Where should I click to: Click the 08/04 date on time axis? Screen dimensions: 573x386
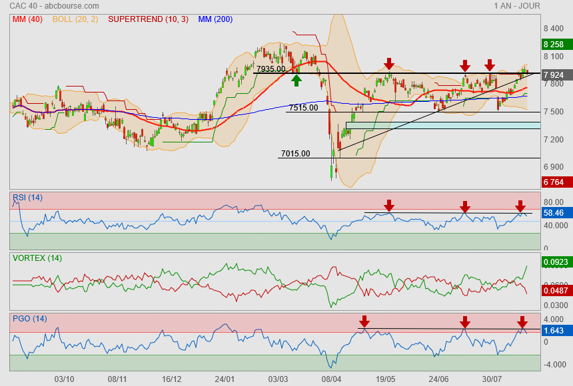click(x=331, y=379)
